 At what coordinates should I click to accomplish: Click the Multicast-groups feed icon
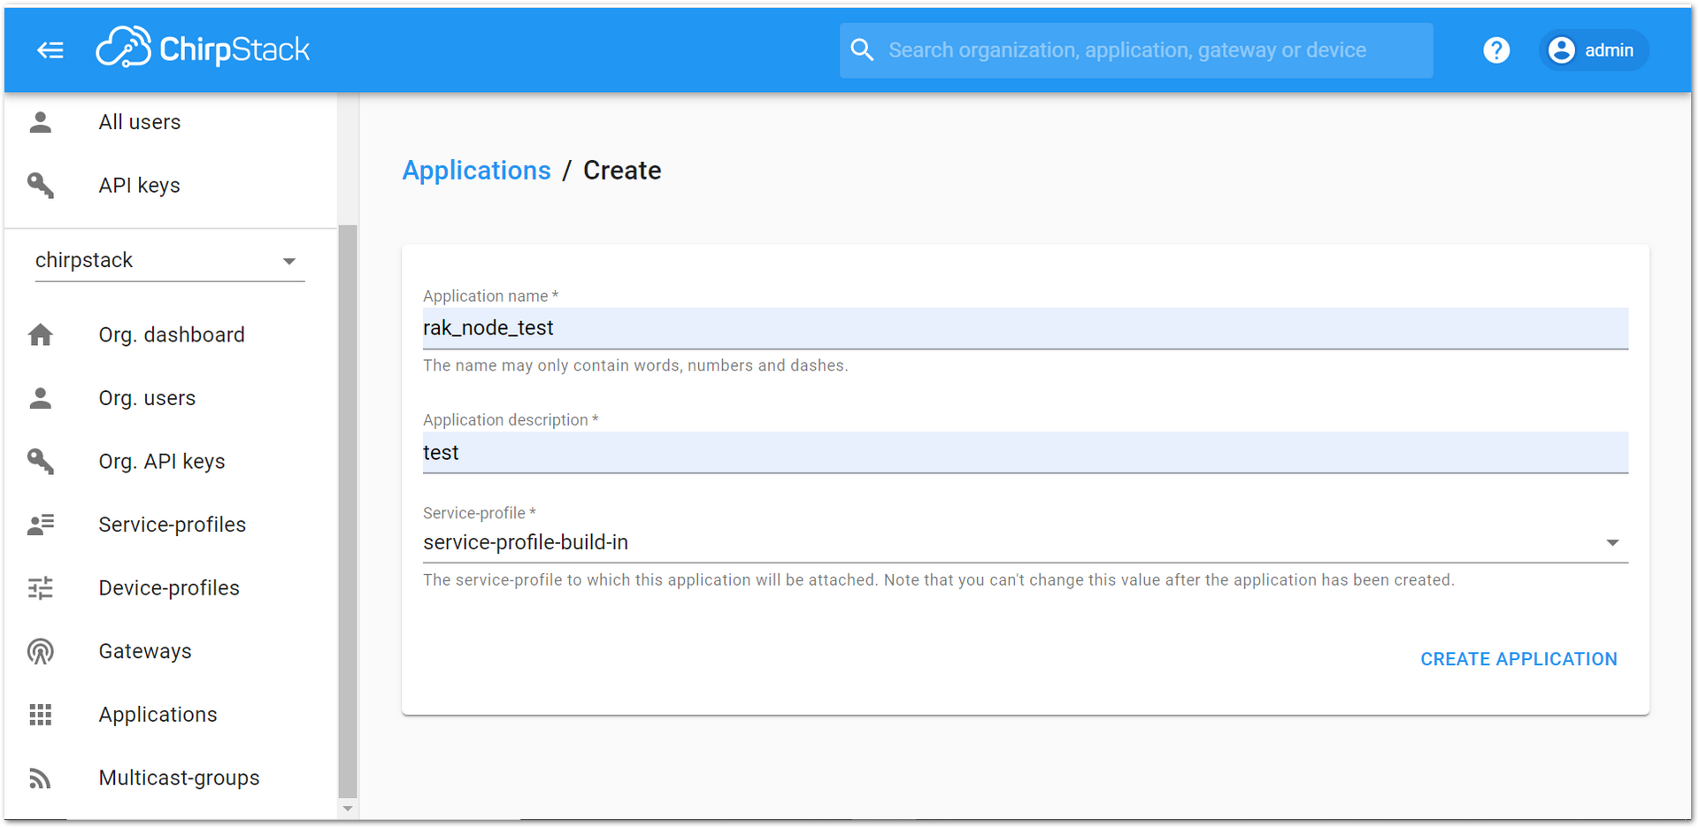[x=41, y=778]
